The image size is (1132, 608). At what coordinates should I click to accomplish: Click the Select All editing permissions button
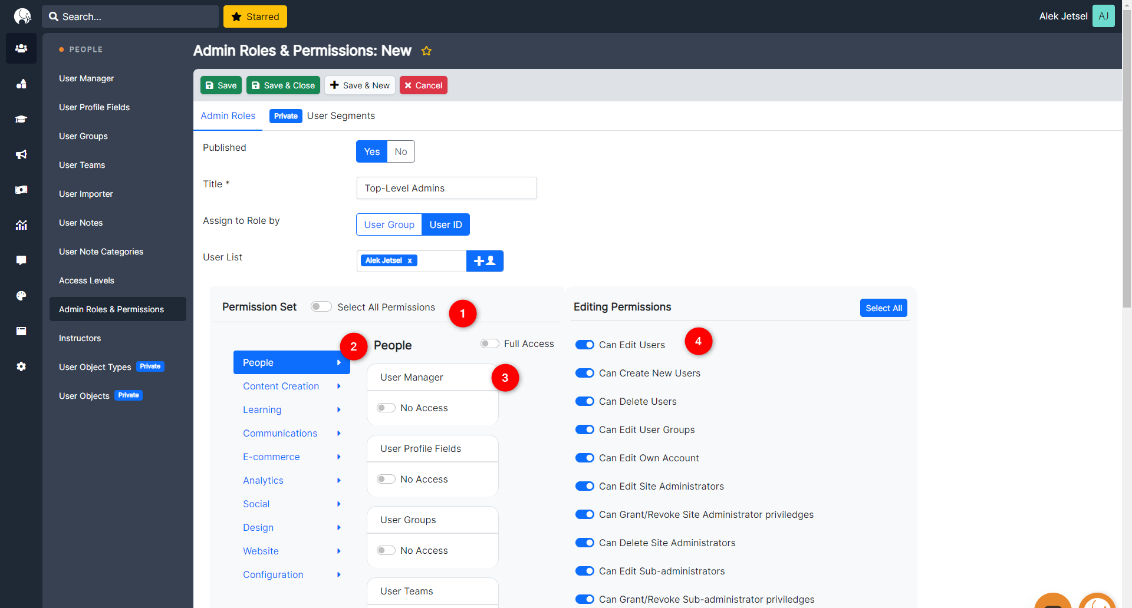pos(883,308)
